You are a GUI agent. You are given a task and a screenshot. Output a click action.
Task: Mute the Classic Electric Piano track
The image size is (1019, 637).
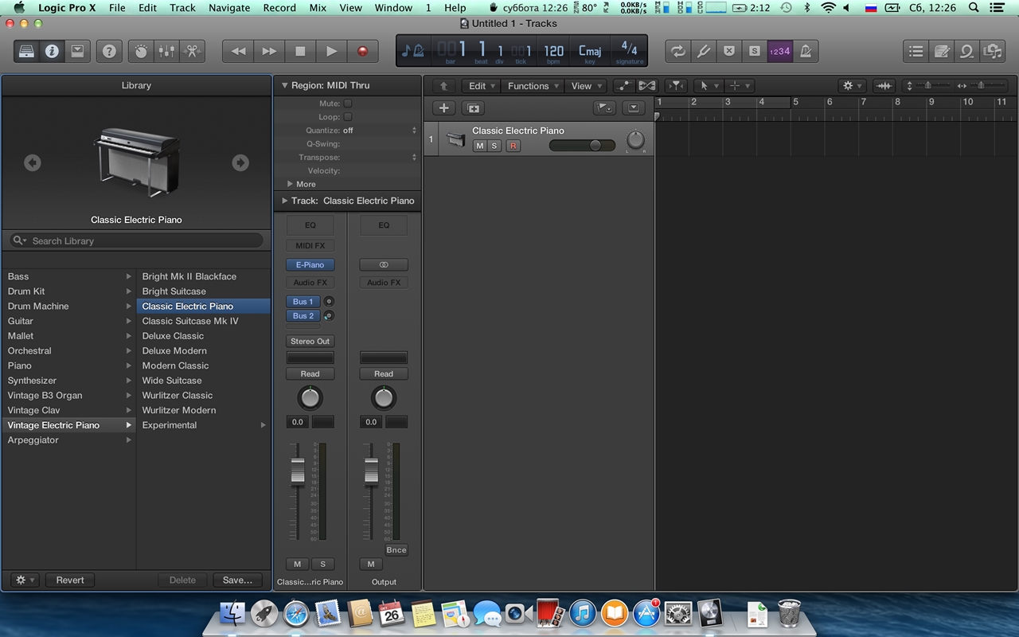coord(479,146)
